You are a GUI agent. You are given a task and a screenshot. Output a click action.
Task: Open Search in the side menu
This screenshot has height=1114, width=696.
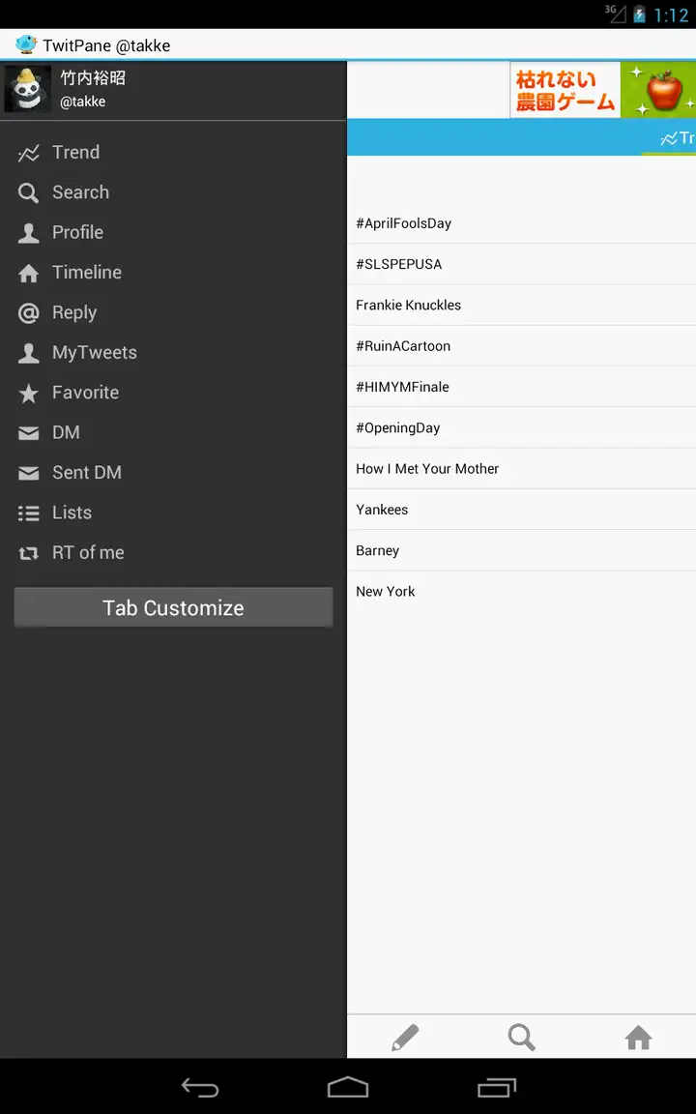coord(173,192)
